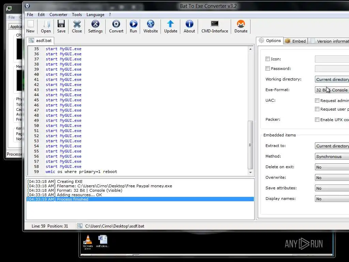Launch the CMD-Interface icon
349x262 pixels.
click(215, 24)
